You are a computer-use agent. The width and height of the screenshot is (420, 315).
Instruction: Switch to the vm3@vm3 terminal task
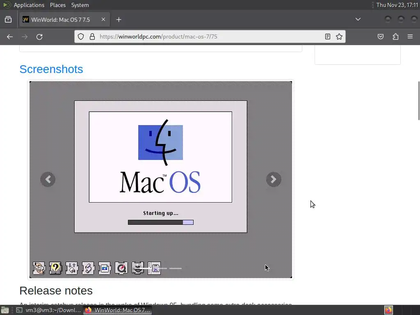(48, 310)
